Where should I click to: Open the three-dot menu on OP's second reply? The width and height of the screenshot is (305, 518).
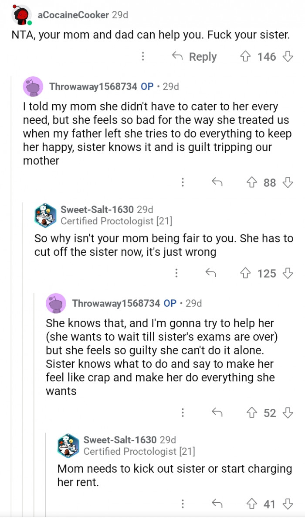tap(183, 413)
